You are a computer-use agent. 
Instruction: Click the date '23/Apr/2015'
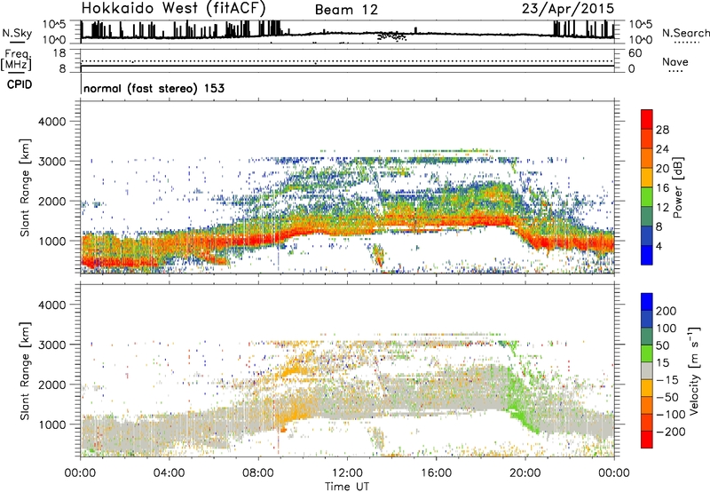(x=568, y=9)
